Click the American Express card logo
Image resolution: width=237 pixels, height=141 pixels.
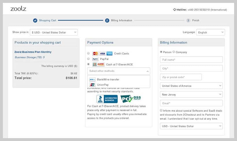(x=109, y=53)
